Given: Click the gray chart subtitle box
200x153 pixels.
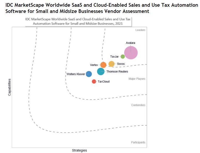Looking at the screenshot, I should pos(78,21).
